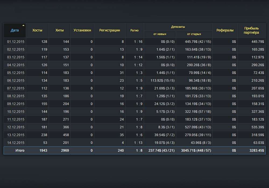
Task: Open the 01.12.2015 date link
Action: pyautogui.click(x=16, y=42)
